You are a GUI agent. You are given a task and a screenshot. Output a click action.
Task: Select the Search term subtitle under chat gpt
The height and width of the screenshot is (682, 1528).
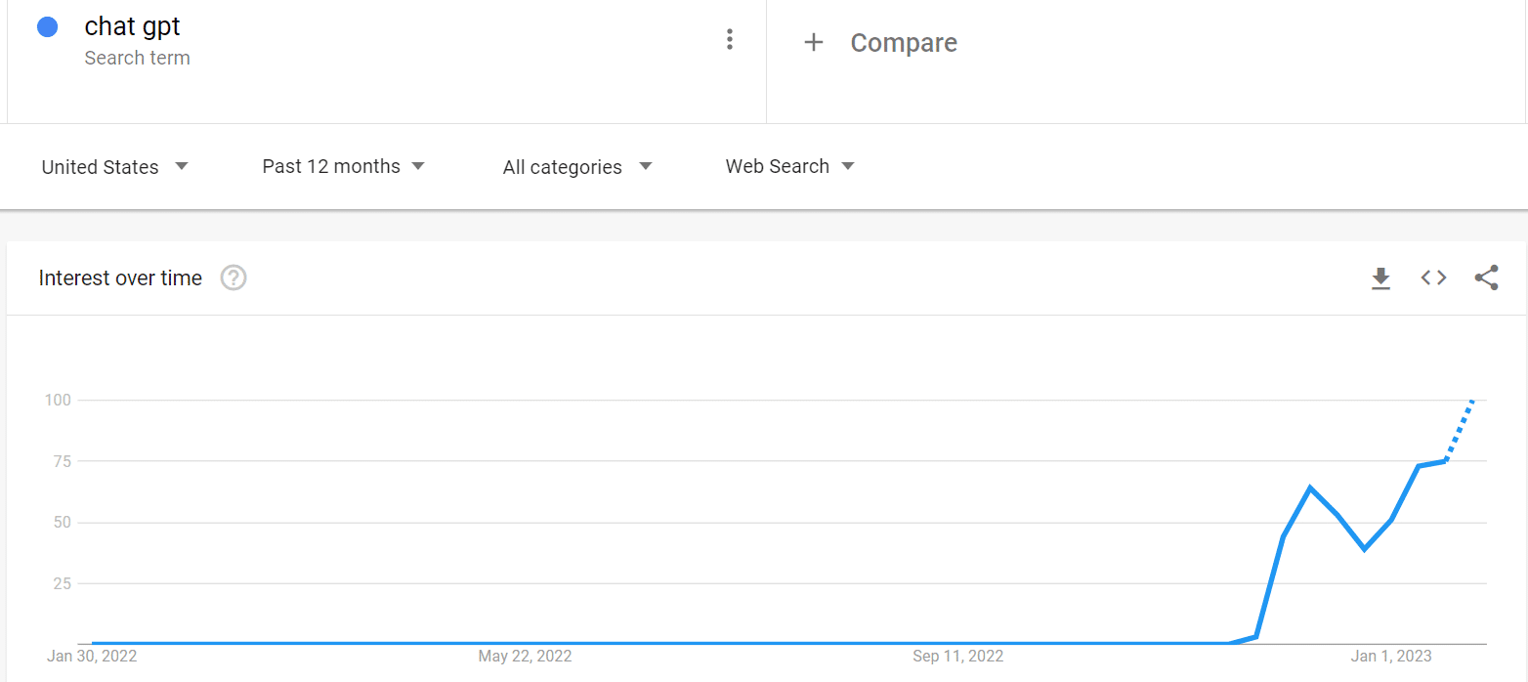[x=137, y=58]
